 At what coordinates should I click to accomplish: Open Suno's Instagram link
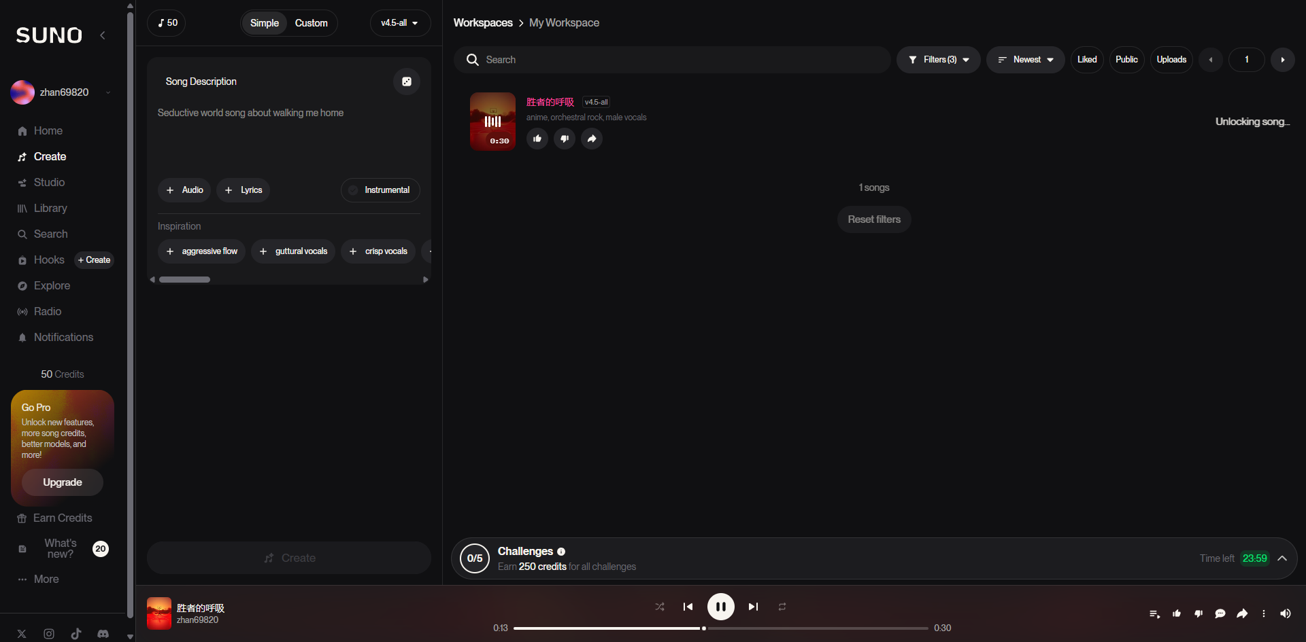pyautogui.click(x=49, y=634)
